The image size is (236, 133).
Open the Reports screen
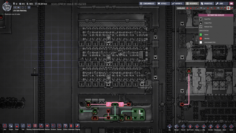coord(177,3)
